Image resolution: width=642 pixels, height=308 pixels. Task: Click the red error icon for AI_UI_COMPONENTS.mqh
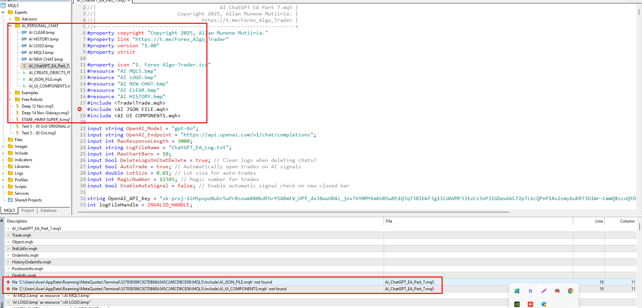8,289
